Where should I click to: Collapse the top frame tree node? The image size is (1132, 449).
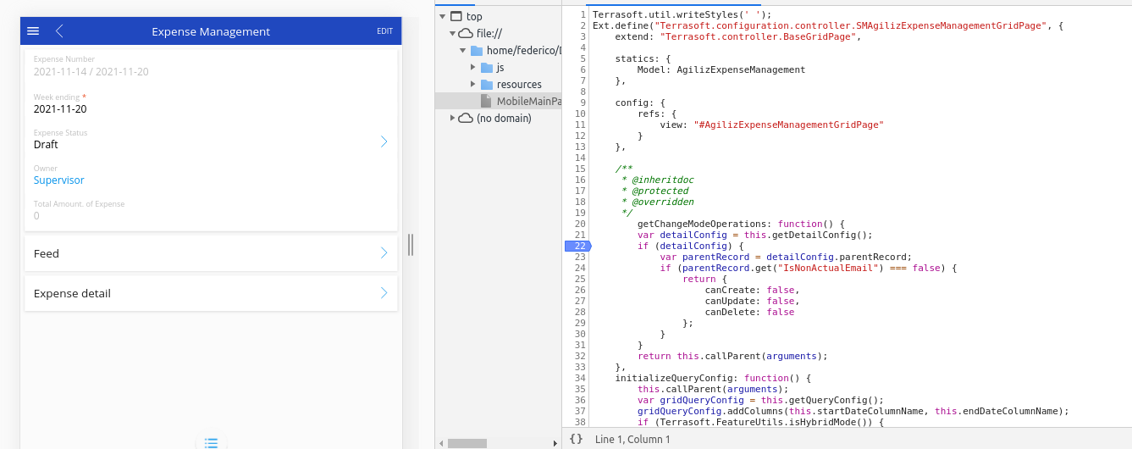point(441,16)
